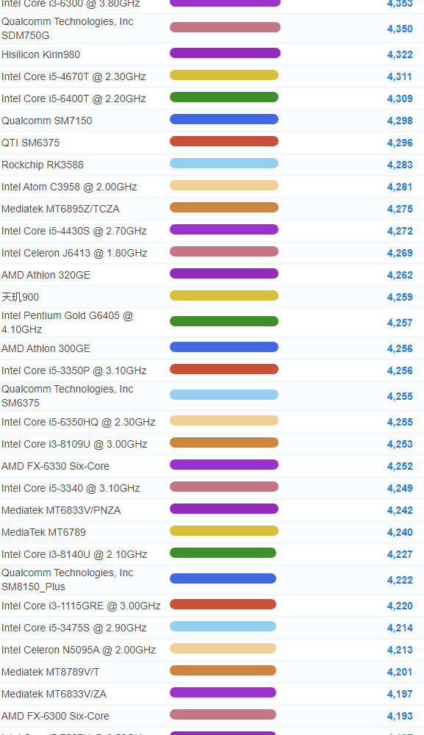The image size is (424, 735).
Task: Click the 4,249 score value
Action: [x=400, y=488]
